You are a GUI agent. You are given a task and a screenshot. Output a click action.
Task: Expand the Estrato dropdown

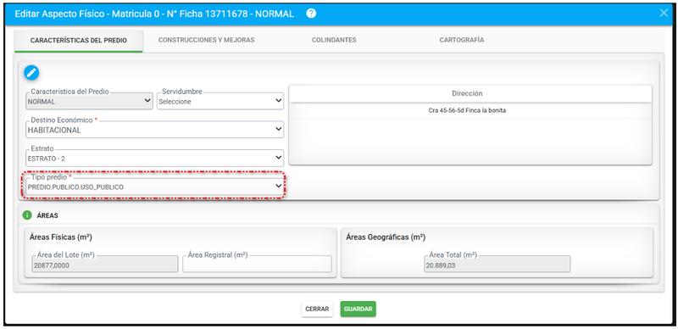pyautogui.click(x=155, y=158)
